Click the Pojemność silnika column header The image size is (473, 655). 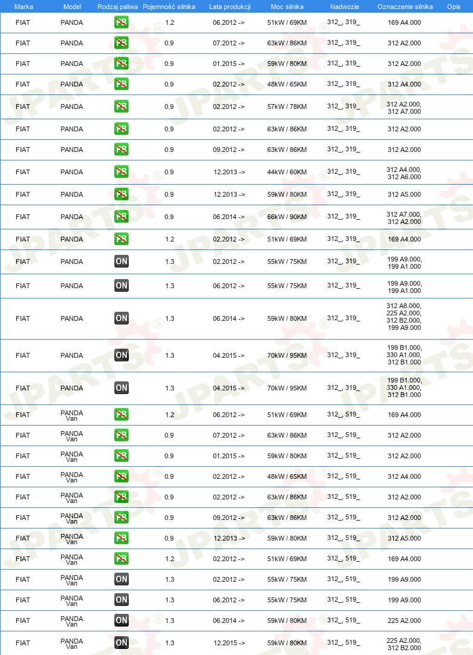point(169,7)
